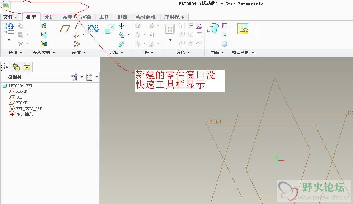Viewport: 353px width, 204px height.
Task: Click the Fill surface icon
Action: (x=225, y=26)
